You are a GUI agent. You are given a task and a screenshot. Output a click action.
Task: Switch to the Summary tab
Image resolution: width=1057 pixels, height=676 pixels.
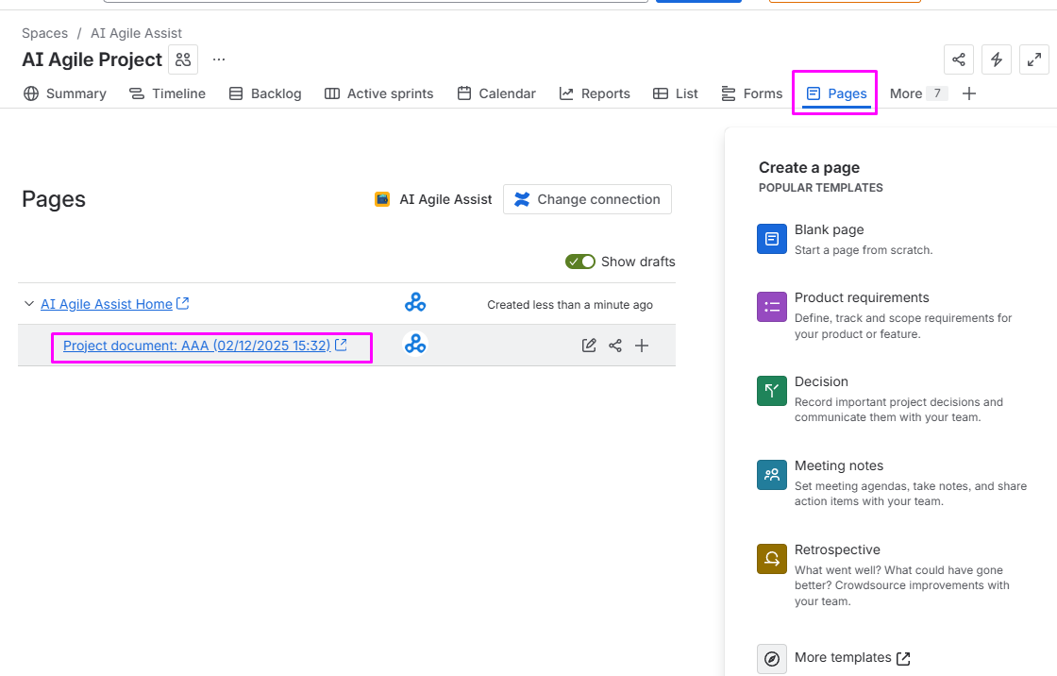coord(65,93)
